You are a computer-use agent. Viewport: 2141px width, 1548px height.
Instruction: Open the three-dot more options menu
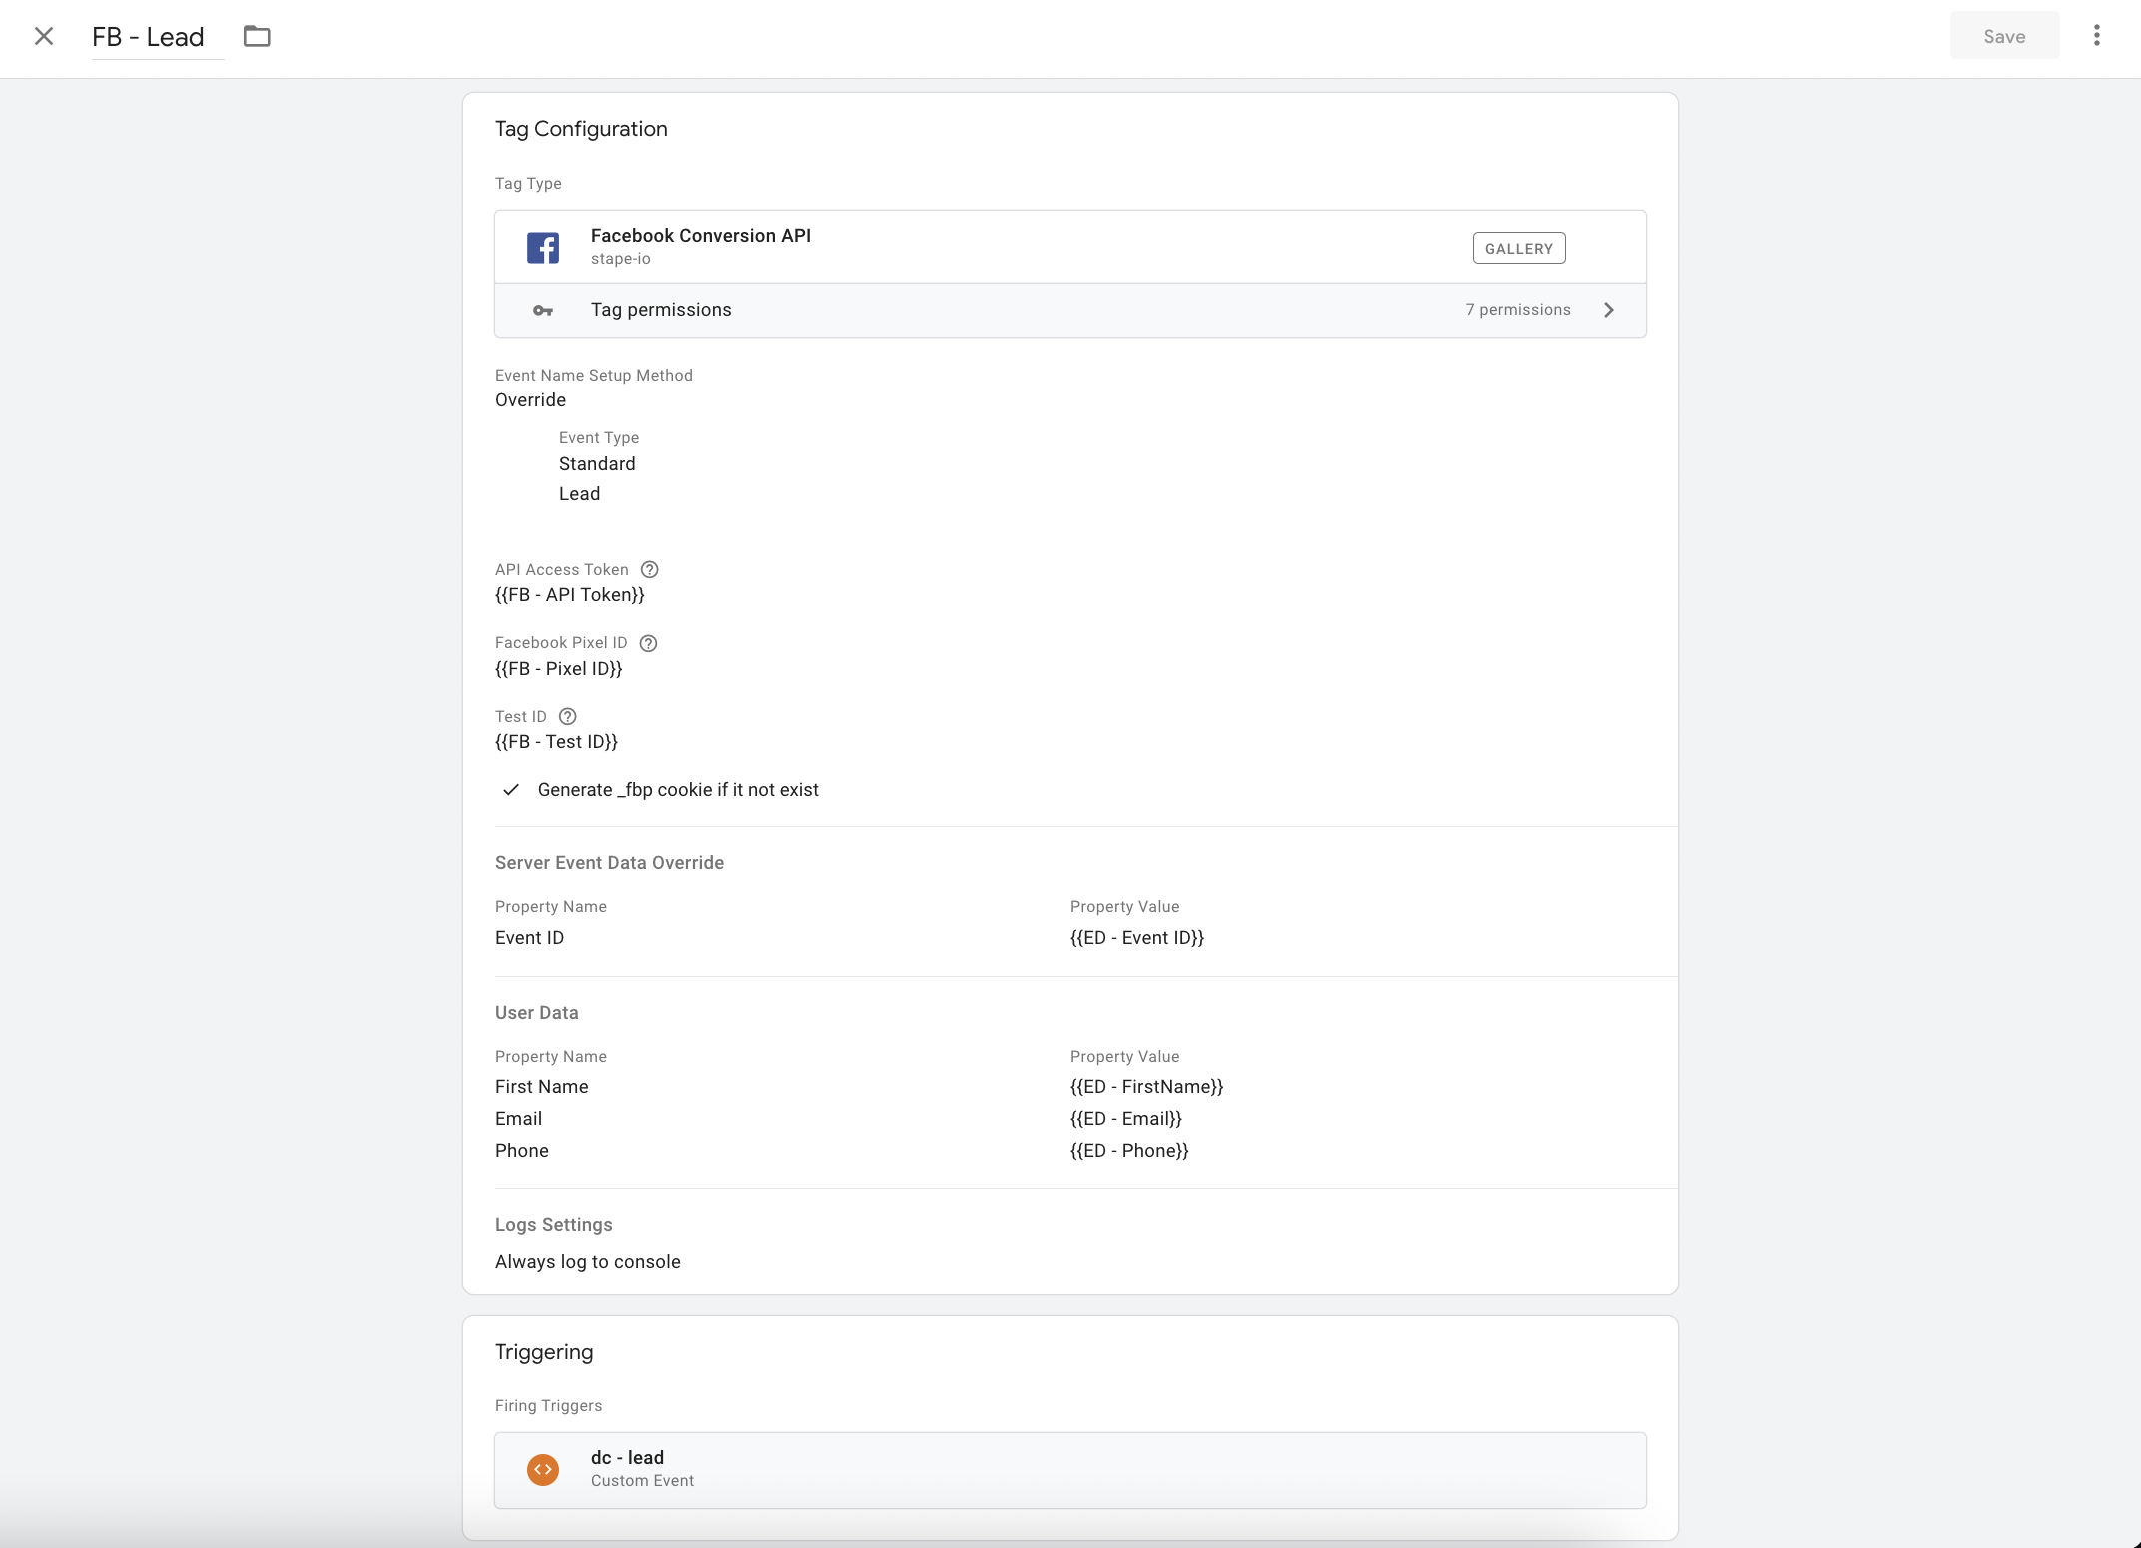click(x=2096, y=36)
